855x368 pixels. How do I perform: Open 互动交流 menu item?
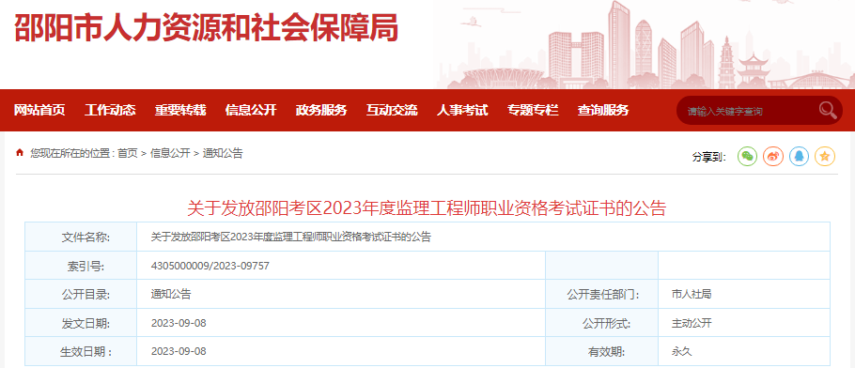(x=392, y=110)
